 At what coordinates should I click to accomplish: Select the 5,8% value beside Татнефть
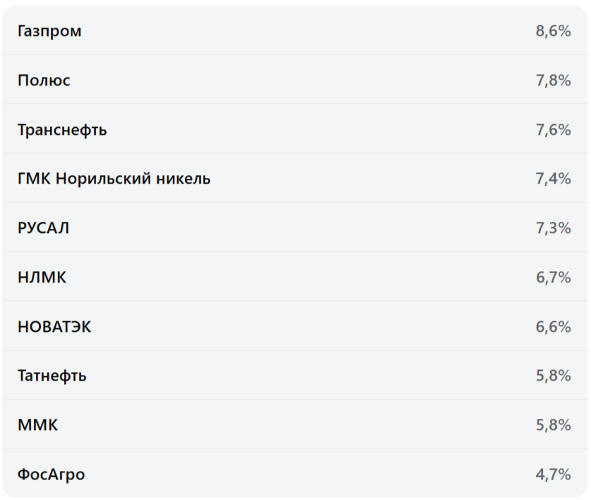553,376
